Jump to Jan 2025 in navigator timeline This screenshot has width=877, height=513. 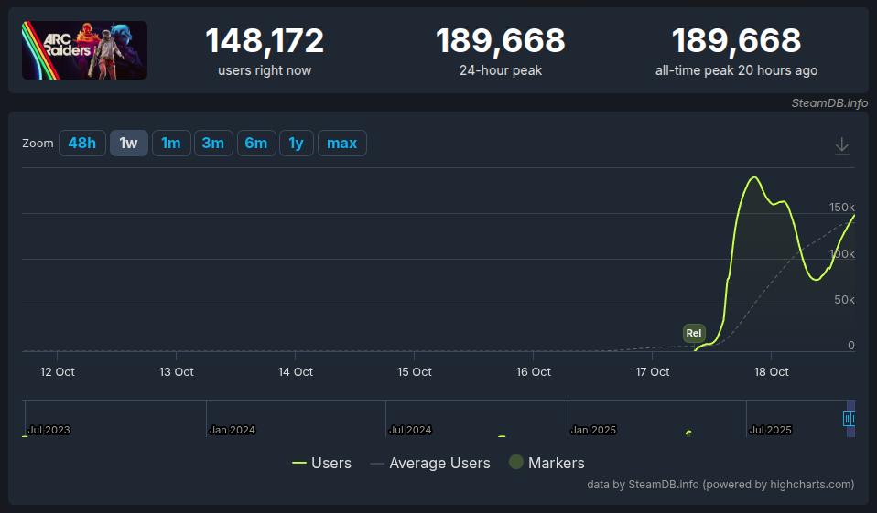pyautogui.click(x=592, y=429)
